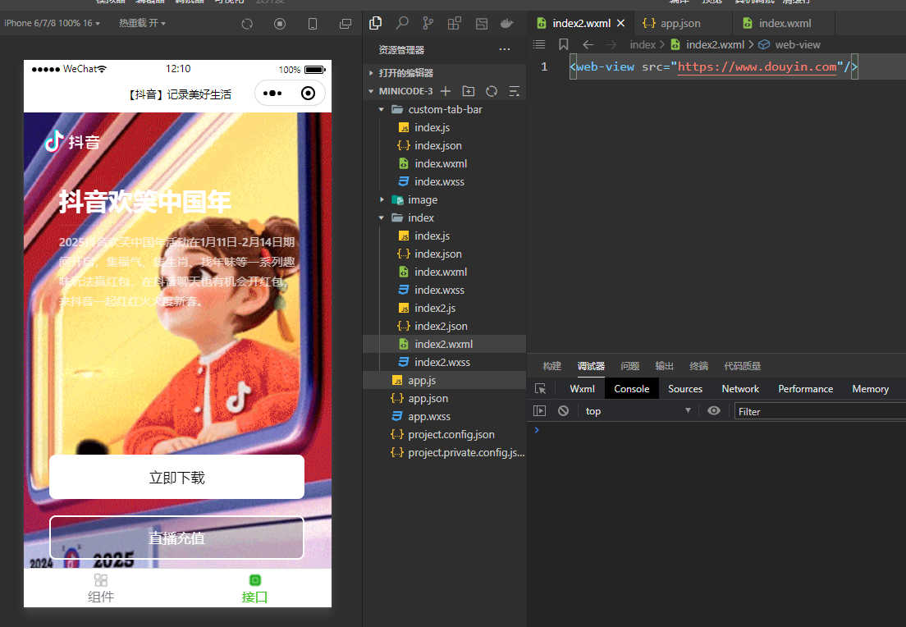Click the new folder icon beside MINICODE-3
Screen dimensions: 906x627
click(x=469, y=91)
